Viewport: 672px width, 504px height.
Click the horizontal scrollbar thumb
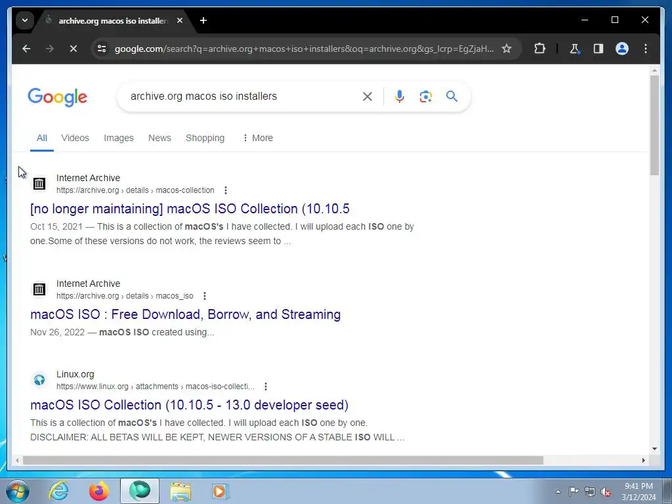coord(283,460)
